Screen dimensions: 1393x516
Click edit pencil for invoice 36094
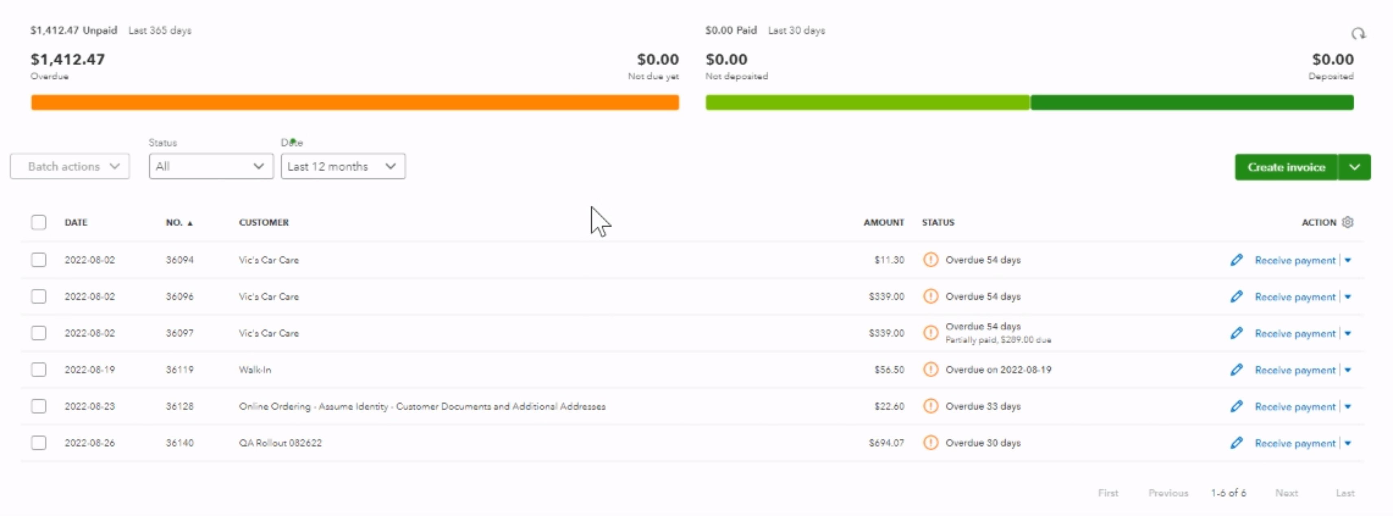(x=1236, y=260)
